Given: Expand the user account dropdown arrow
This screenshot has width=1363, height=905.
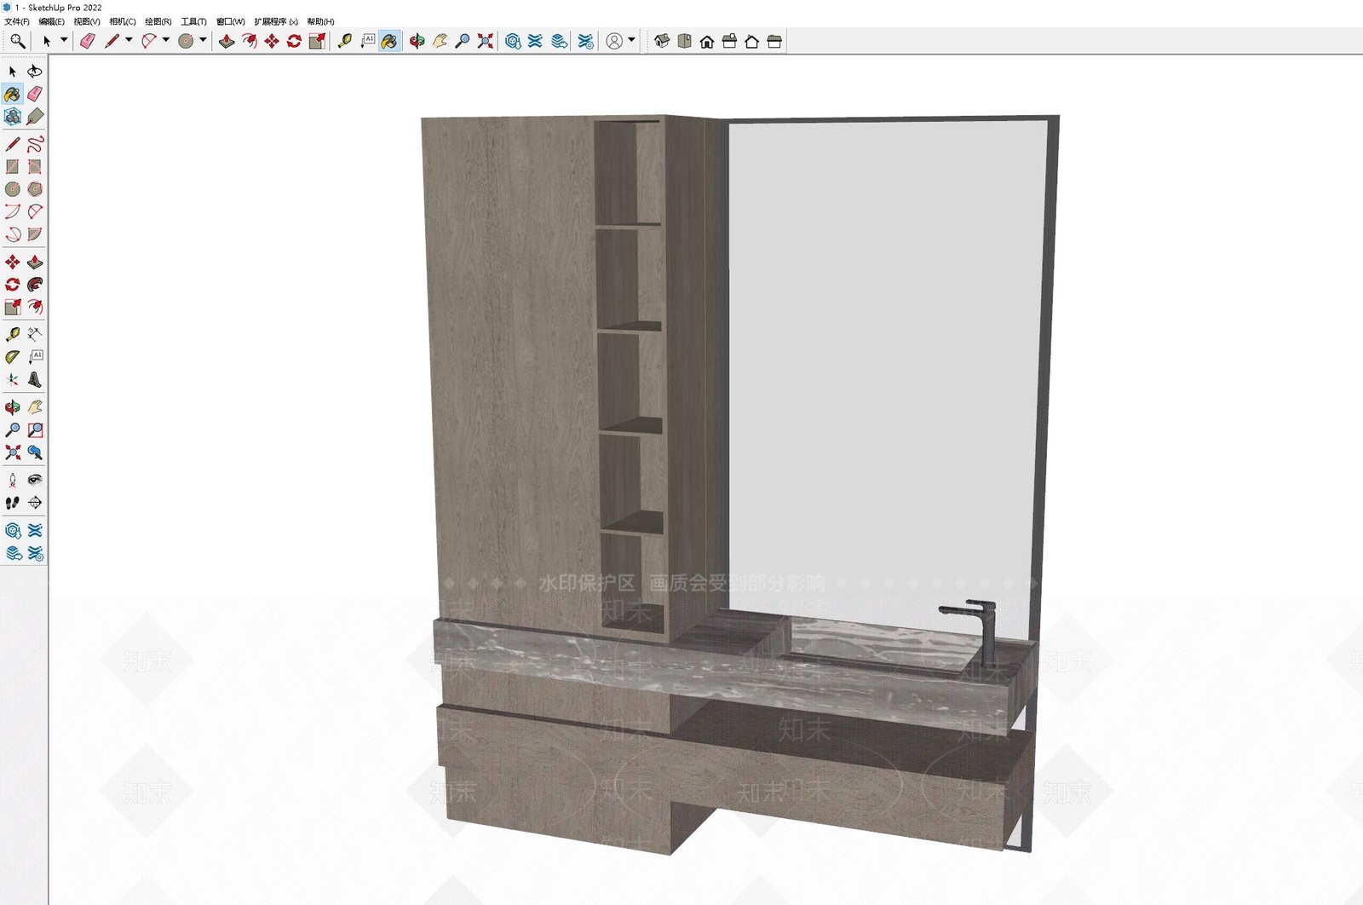Looking at the screenshot, I should (x=632, y=40).
